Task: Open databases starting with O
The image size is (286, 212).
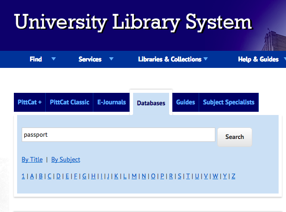Action: pos(153,176)
